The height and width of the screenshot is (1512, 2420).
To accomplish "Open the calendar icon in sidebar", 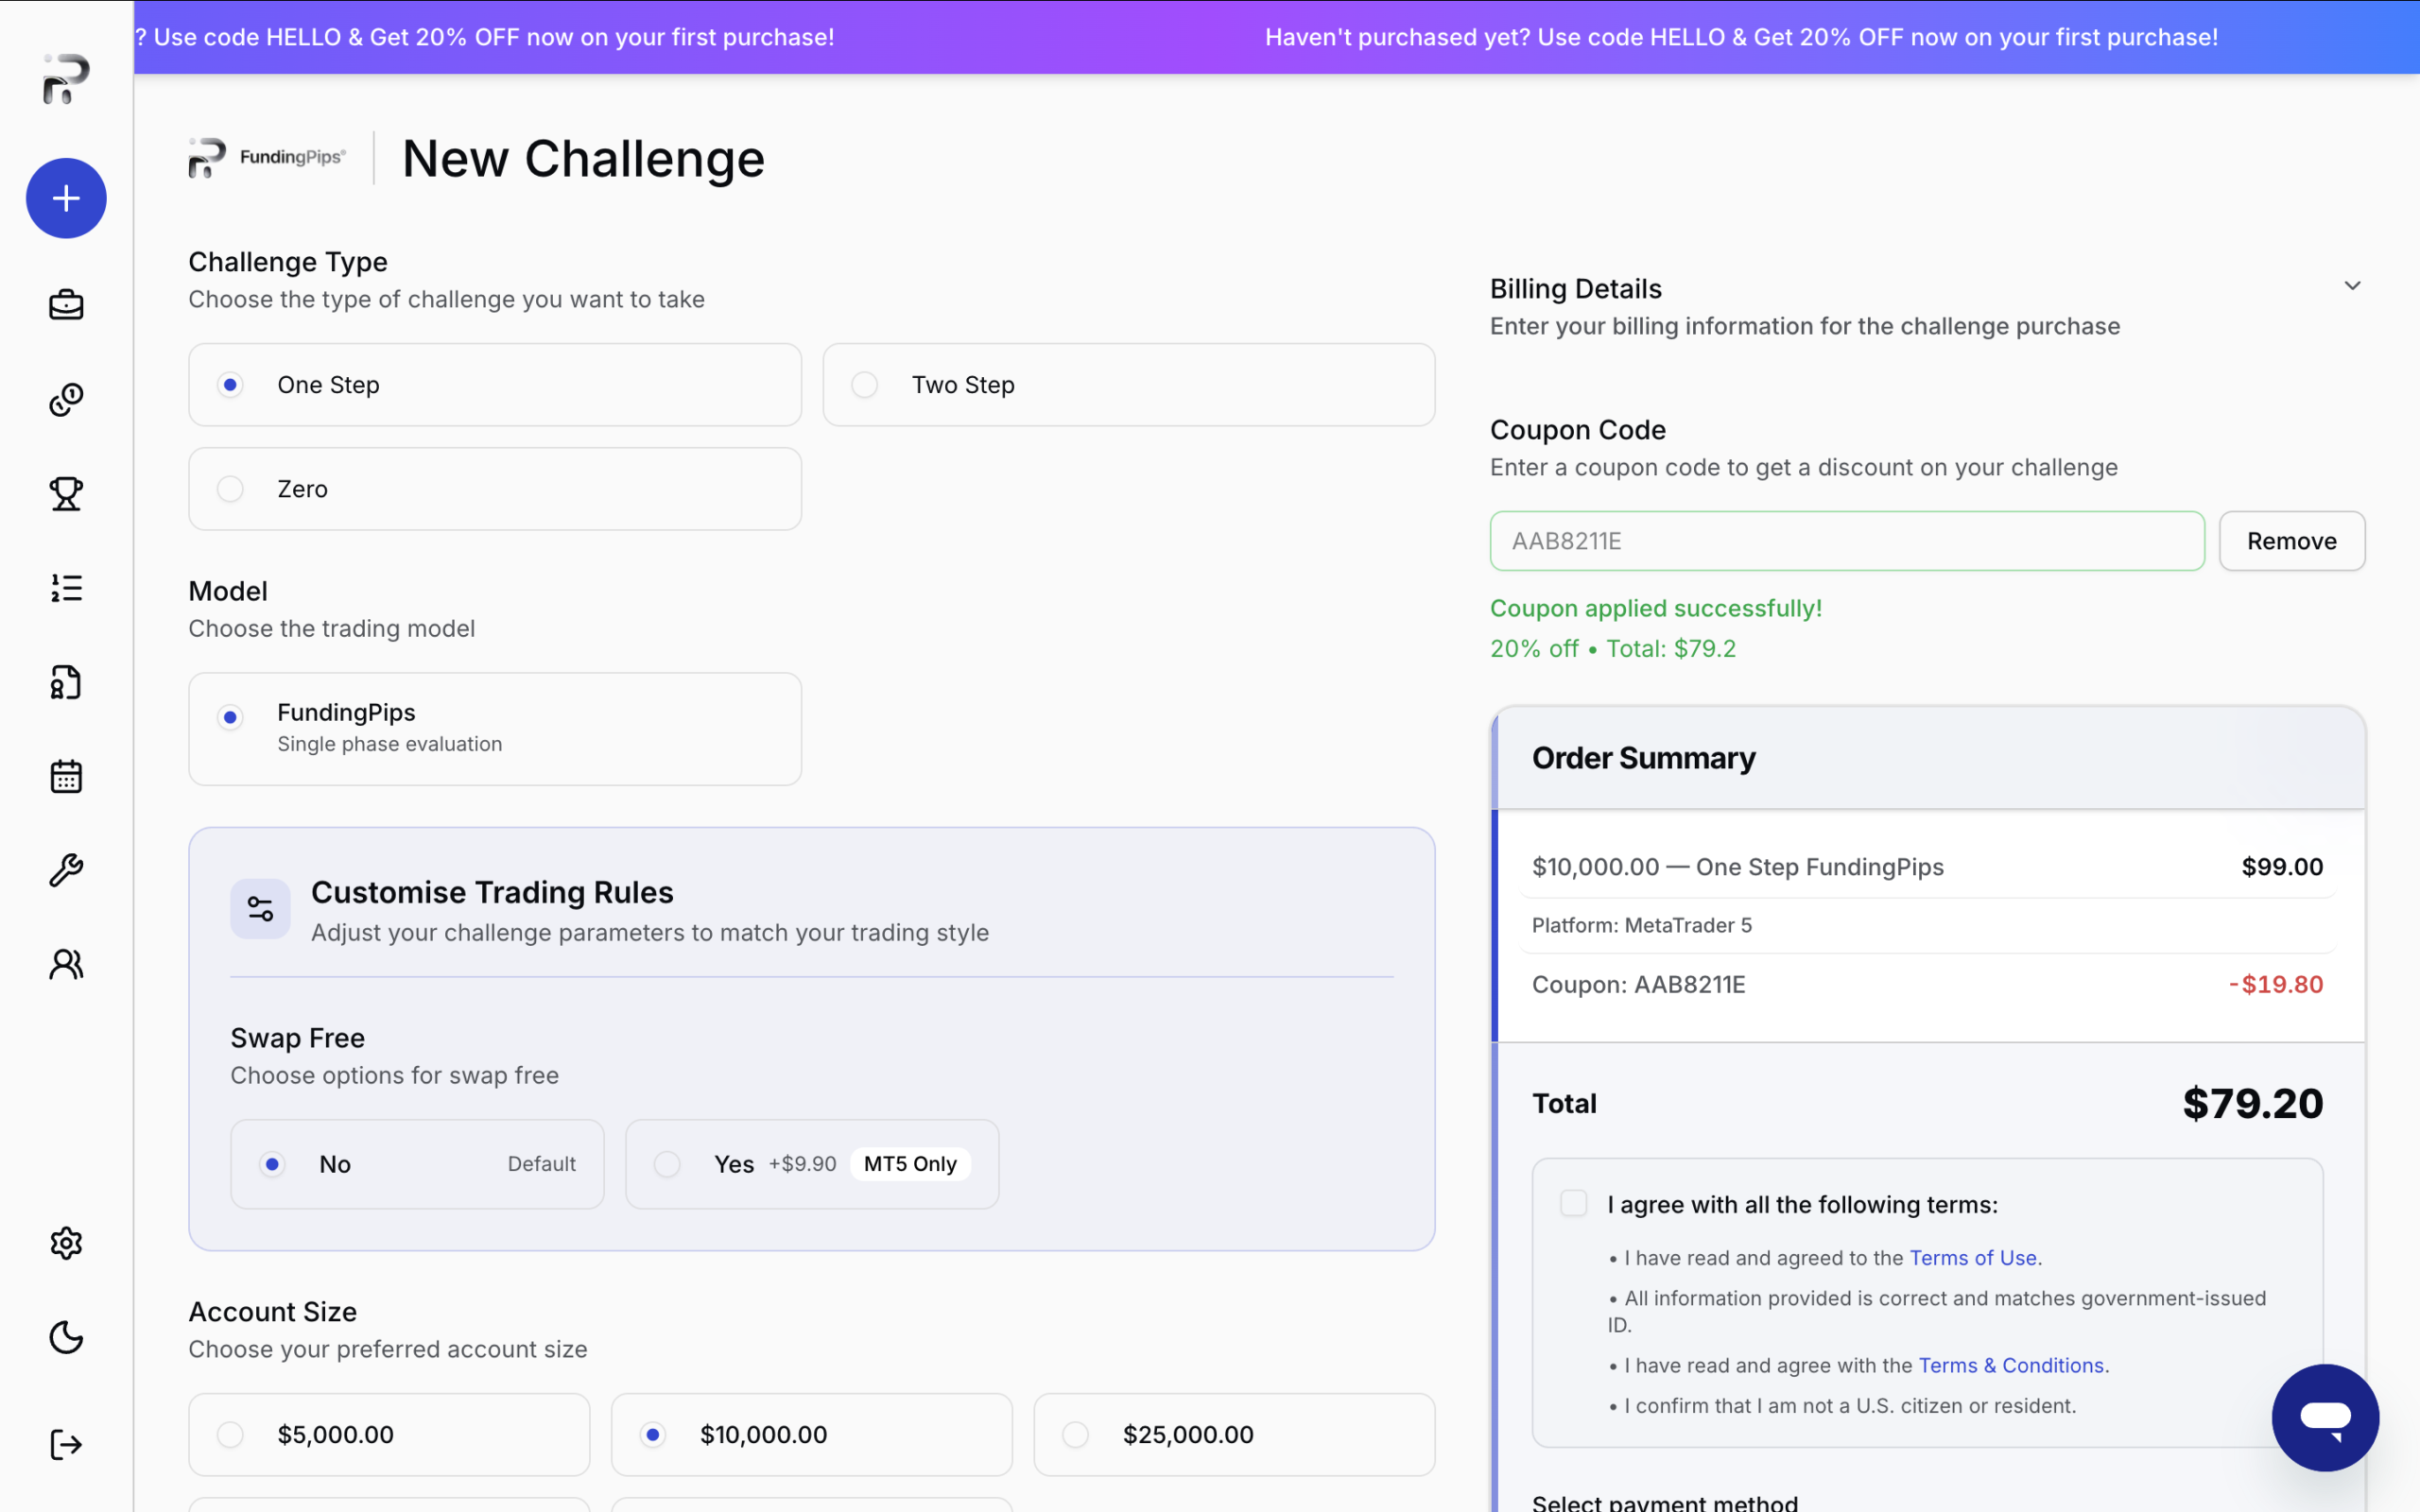I will [66, 776].
